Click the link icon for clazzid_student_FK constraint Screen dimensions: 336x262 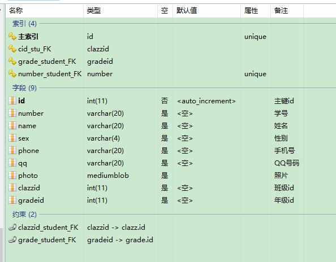coord(12,227)
